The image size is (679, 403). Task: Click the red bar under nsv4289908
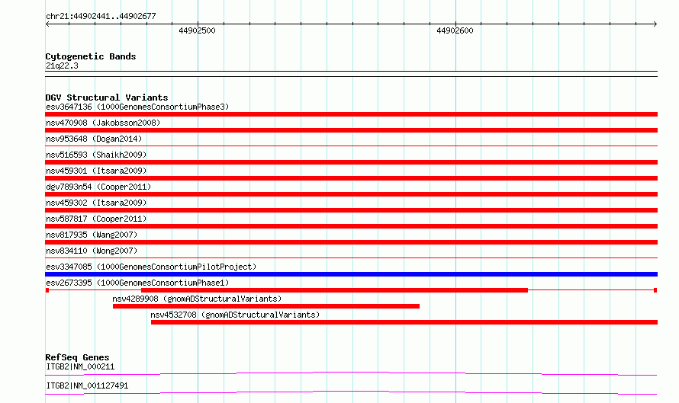click(x=266, y=306)
